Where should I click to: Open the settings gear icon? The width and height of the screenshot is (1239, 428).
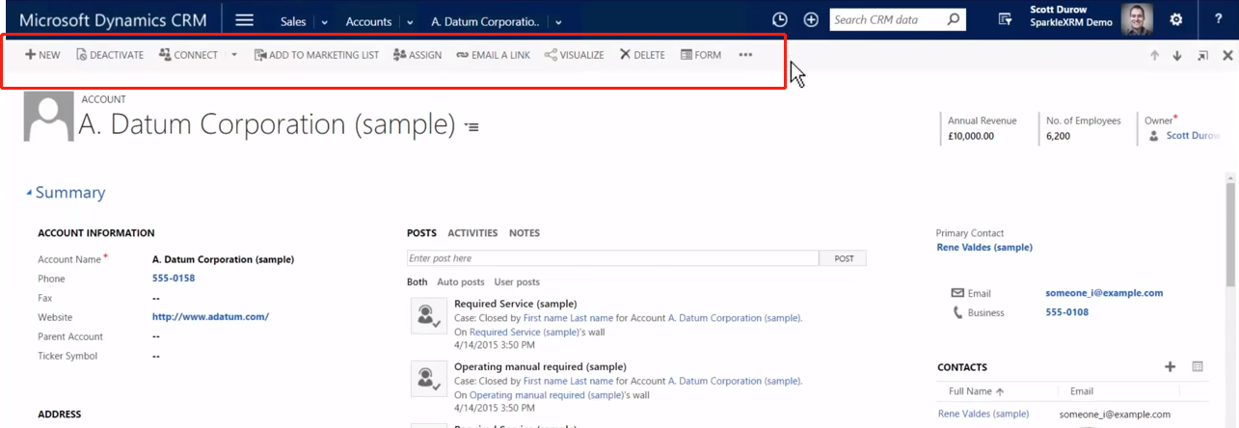(1176, 19)
